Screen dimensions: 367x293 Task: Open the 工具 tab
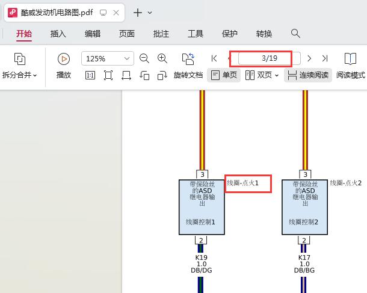(x=195, y=34)
